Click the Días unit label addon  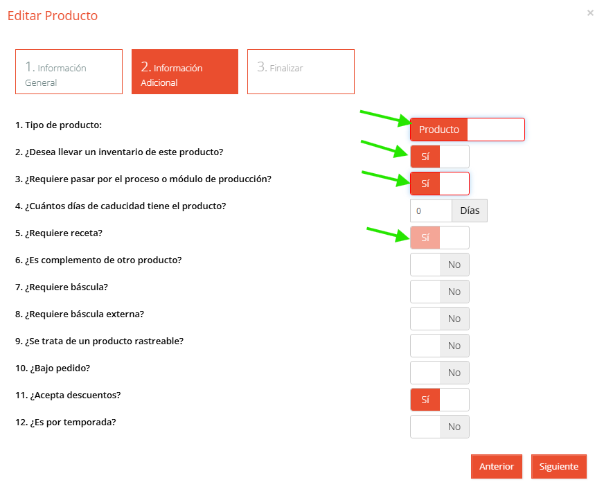470,211
